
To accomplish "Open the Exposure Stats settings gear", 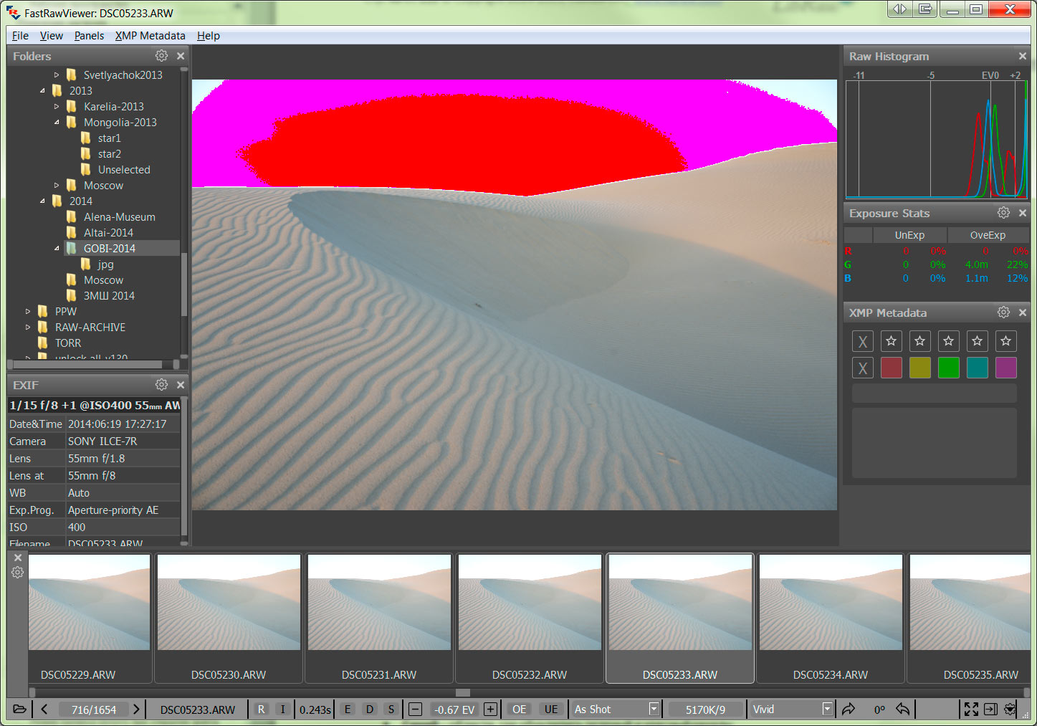I will click(x=1003, y=213).
